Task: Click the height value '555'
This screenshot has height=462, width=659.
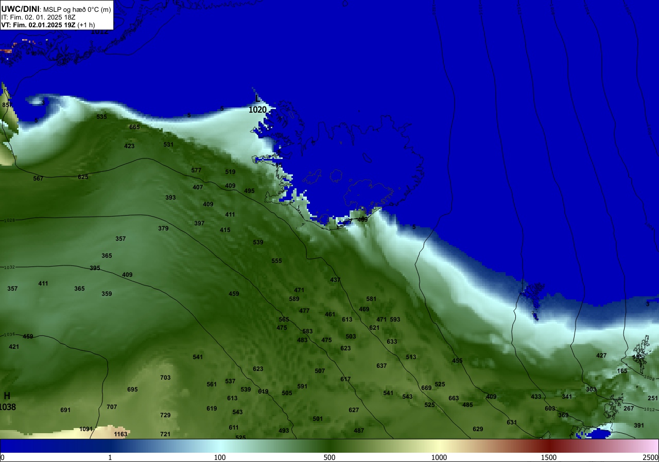Action: (x=276, y=261)
